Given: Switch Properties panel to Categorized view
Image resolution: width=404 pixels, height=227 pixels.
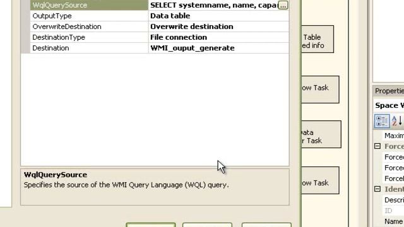Looking at the screenshot, I should coord(381,120).
